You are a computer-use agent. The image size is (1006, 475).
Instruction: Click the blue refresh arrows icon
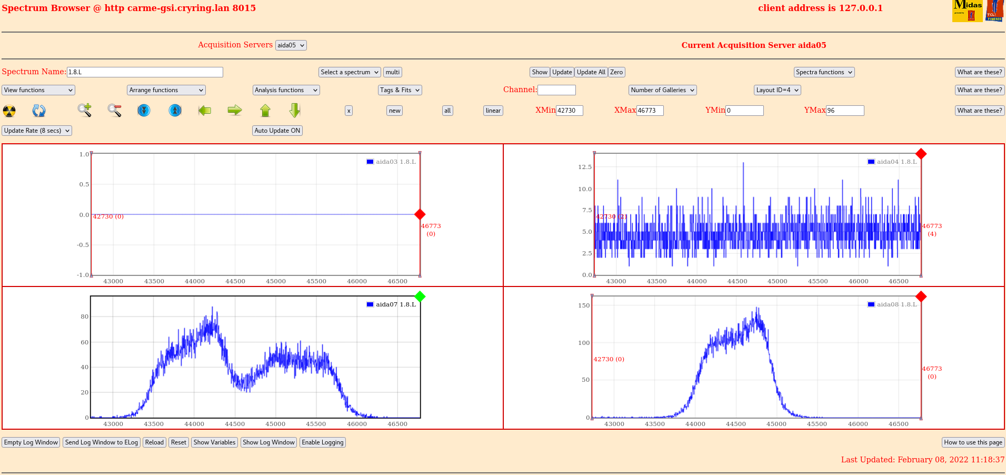(39, 111)
